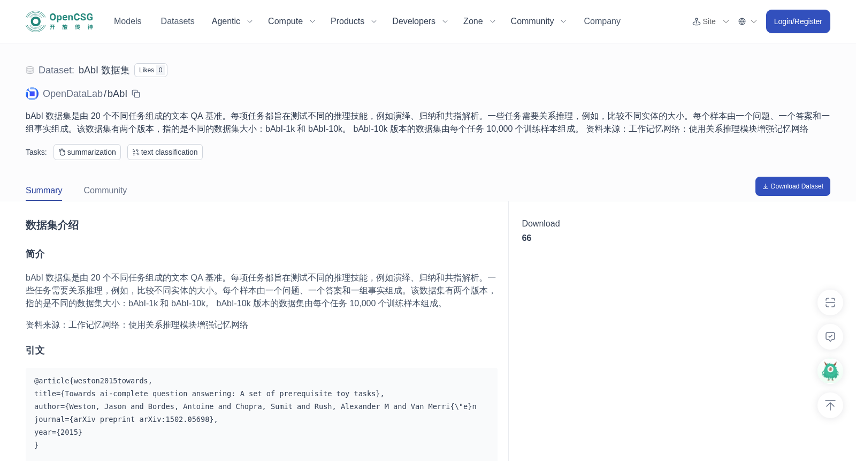856x461 pixels.
Task: Open the Models page
Action: [x=127, y=21]
